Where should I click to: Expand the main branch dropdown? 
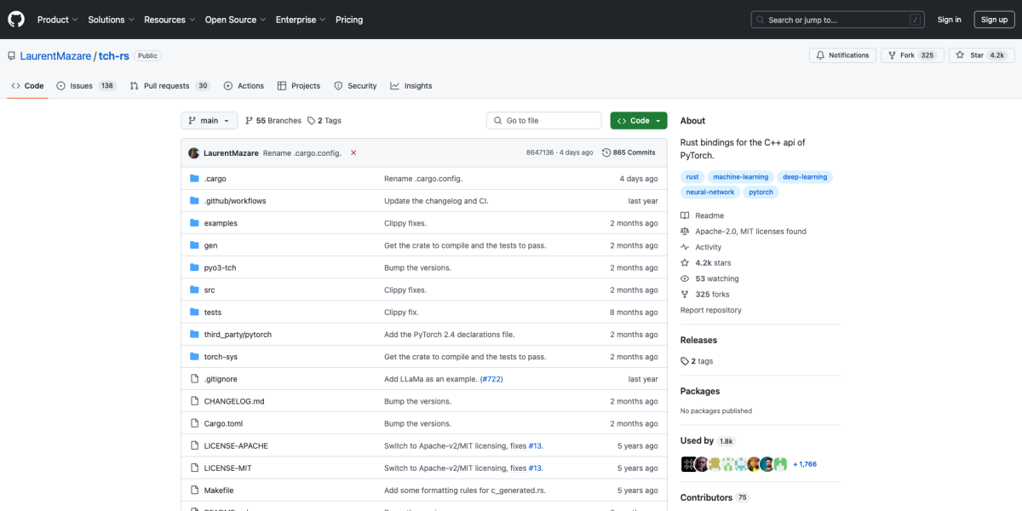coord(209,121)
